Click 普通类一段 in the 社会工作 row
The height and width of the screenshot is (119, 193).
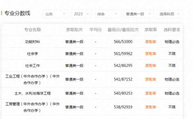[x=74, y=66]
